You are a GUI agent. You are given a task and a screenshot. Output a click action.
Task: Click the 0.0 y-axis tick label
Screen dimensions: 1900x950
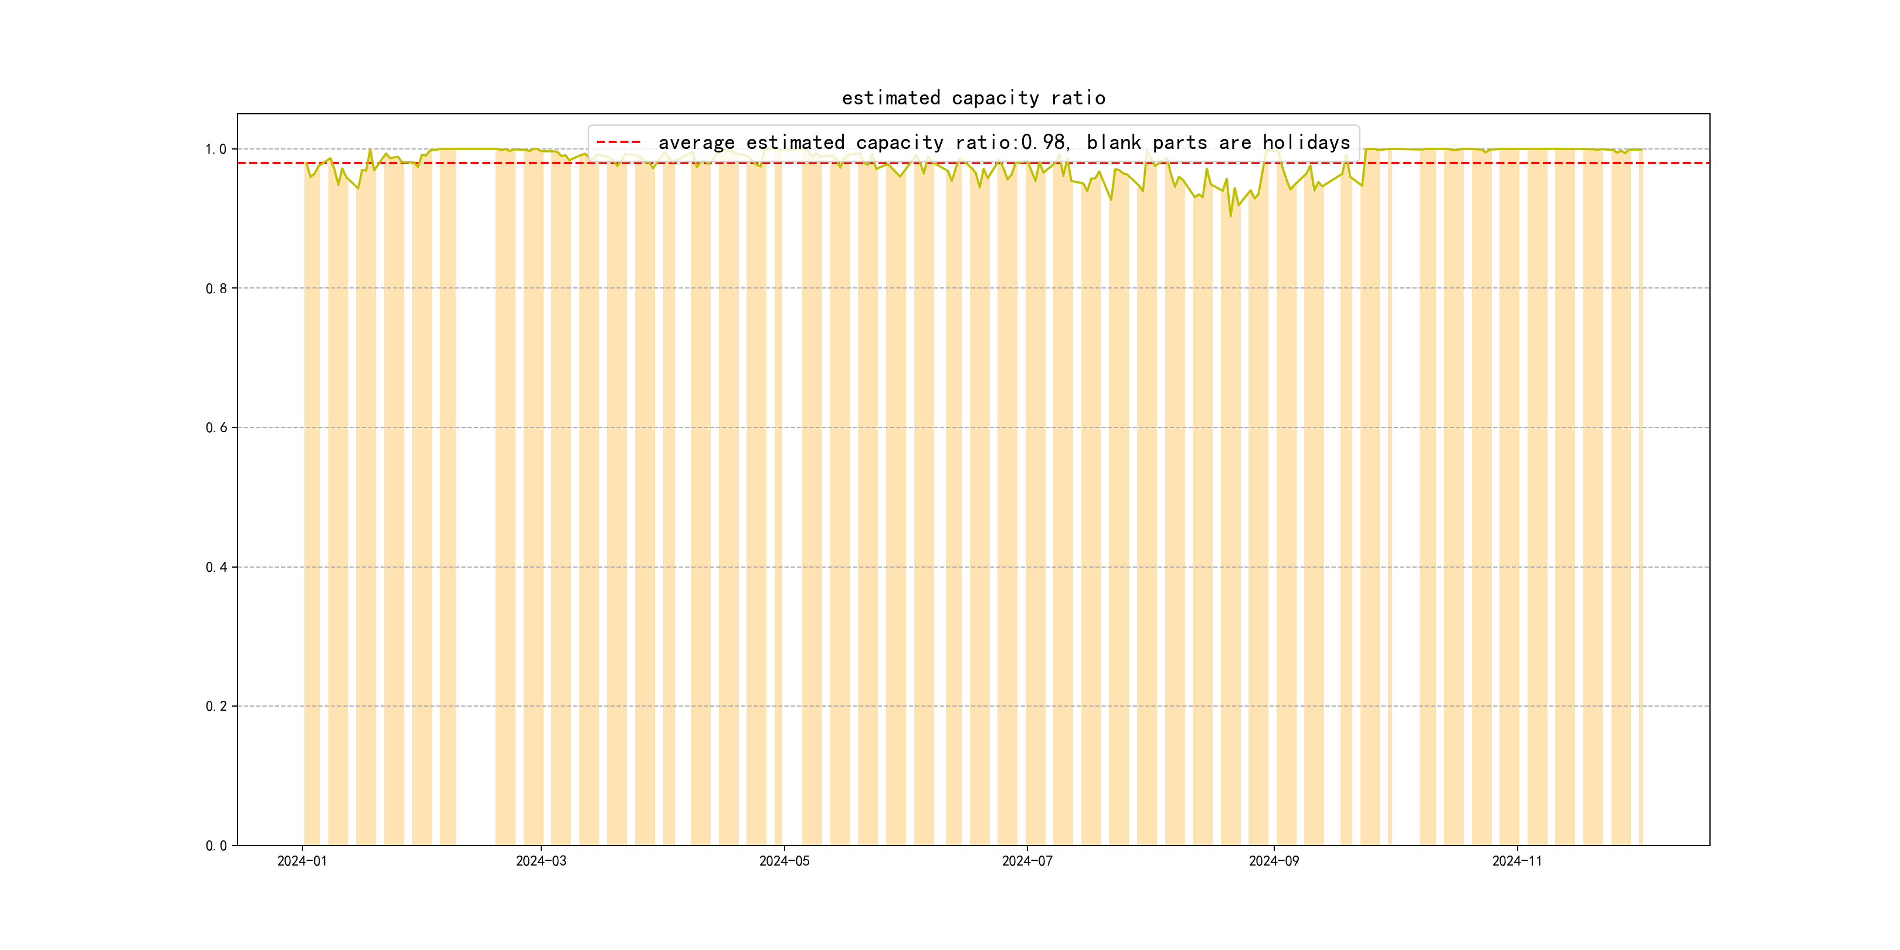pyautogui.click(x=216, y=845)
